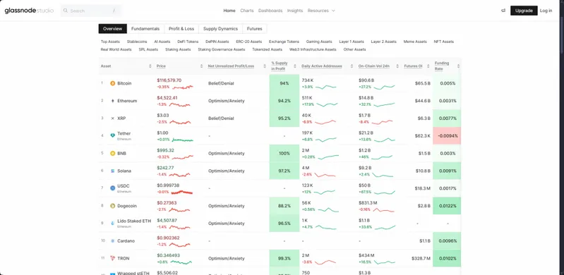Click the Log in link
564x275 pixels.
(546, 11)
